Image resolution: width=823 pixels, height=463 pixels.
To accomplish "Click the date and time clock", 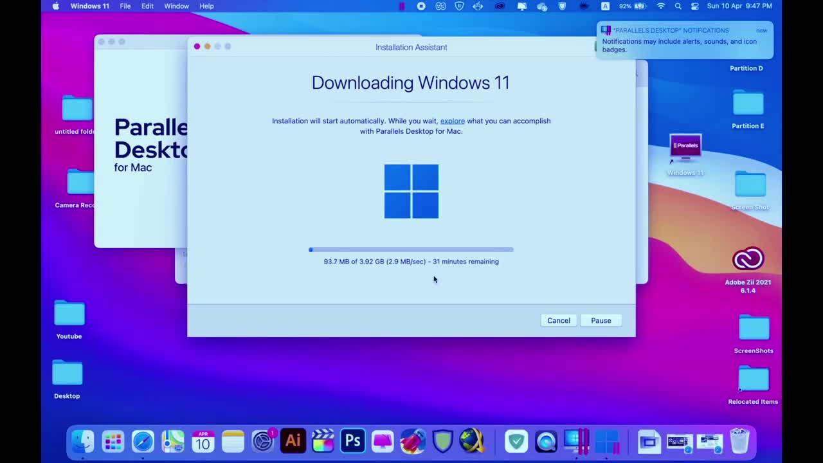I will [739, 6].
